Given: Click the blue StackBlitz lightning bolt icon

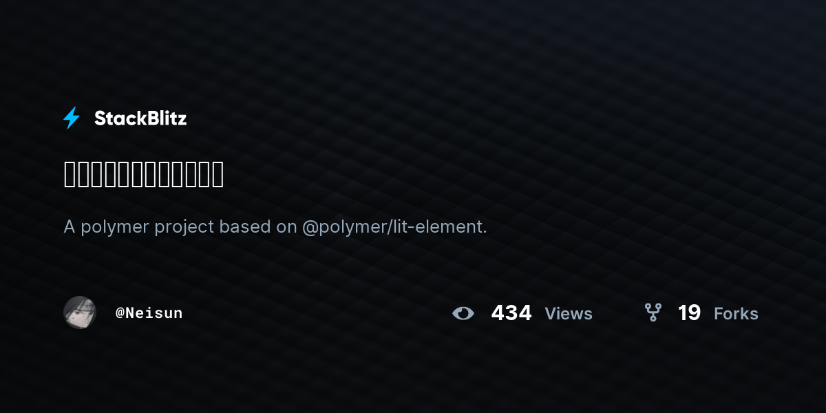Looking at the screenshot, I should click(72, 118).
